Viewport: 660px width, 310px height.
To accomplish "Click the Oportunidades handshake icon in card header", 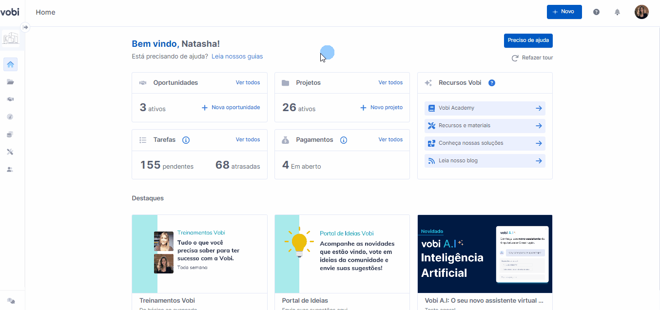I will coord(143,83).
